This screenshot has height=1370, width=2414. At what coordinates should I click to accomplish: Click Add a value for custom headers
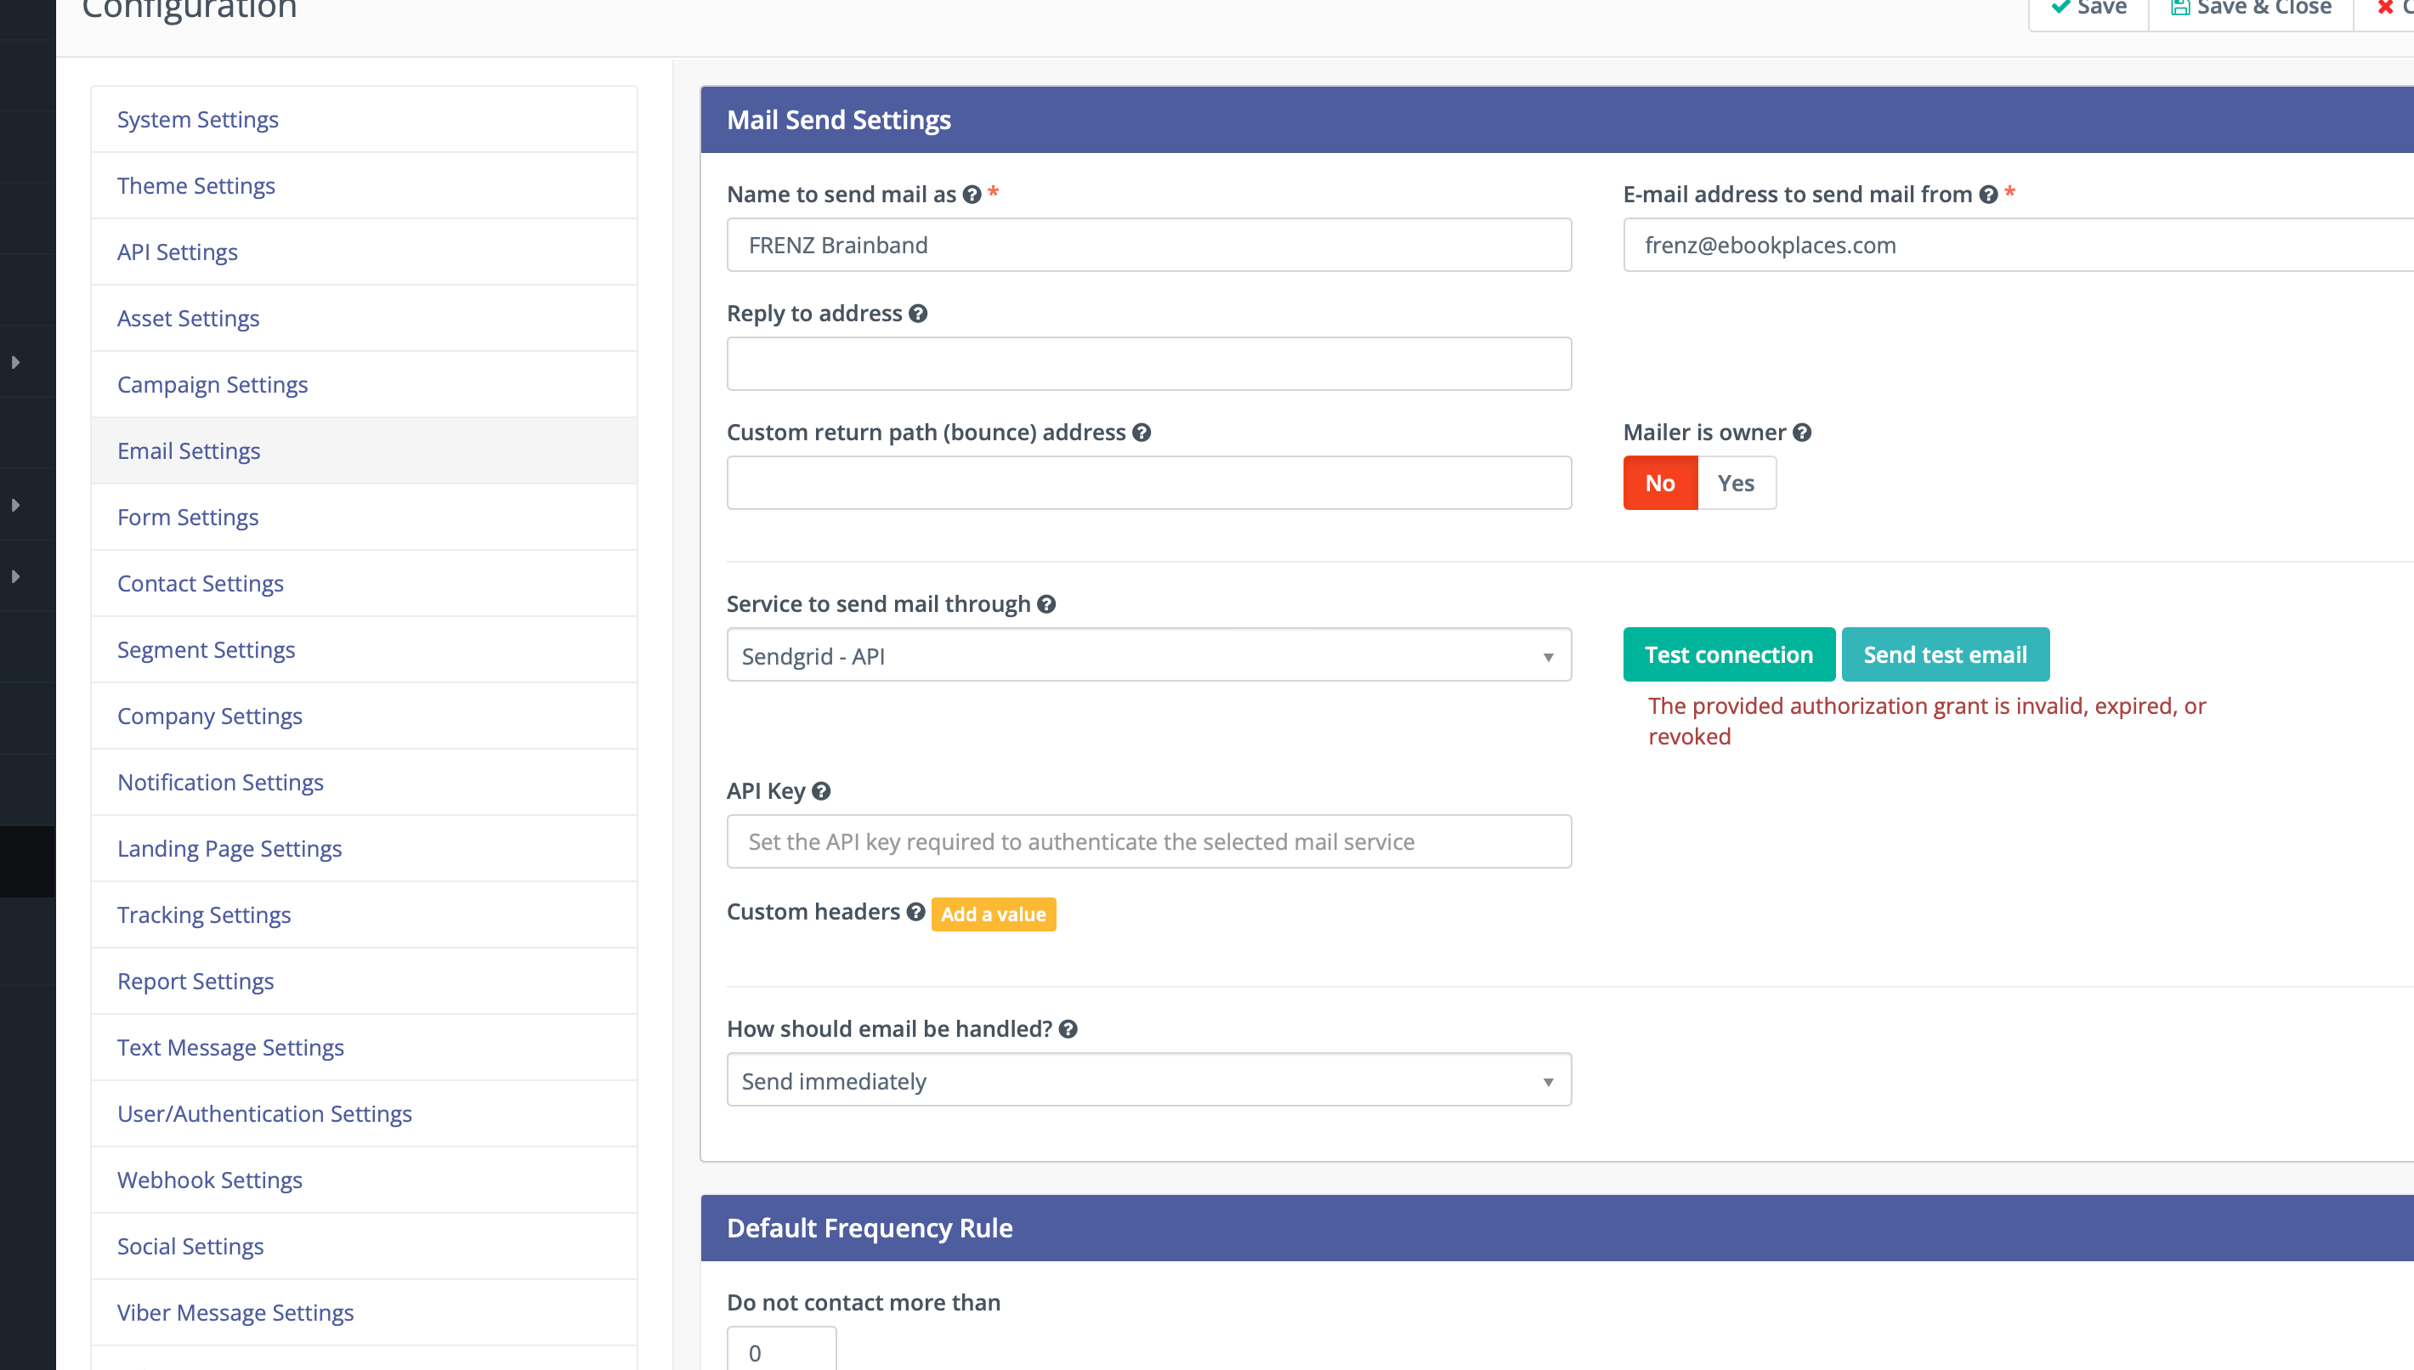pos(993,914)
